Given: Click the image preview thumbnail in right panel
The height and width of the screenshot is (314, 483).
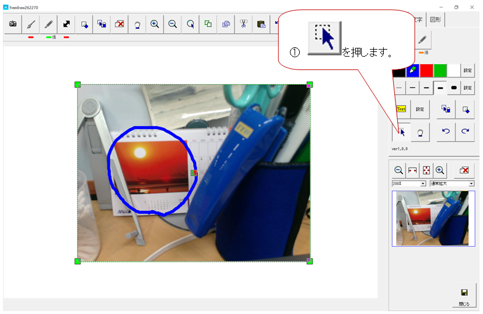Looking at the screenshot, I should click(433, 218).
